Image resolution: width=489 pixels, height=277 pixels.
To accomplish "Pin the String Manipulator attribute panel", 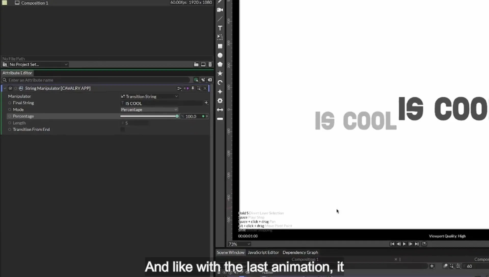I will point(193,88).
